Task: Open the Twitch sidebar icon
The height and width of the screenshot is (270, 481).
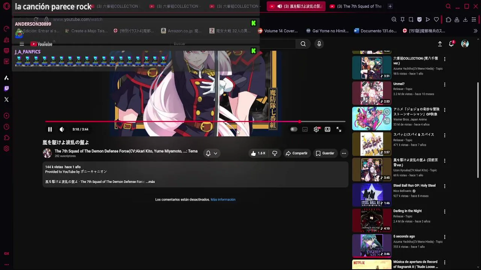Action: [x=6, y=88]
